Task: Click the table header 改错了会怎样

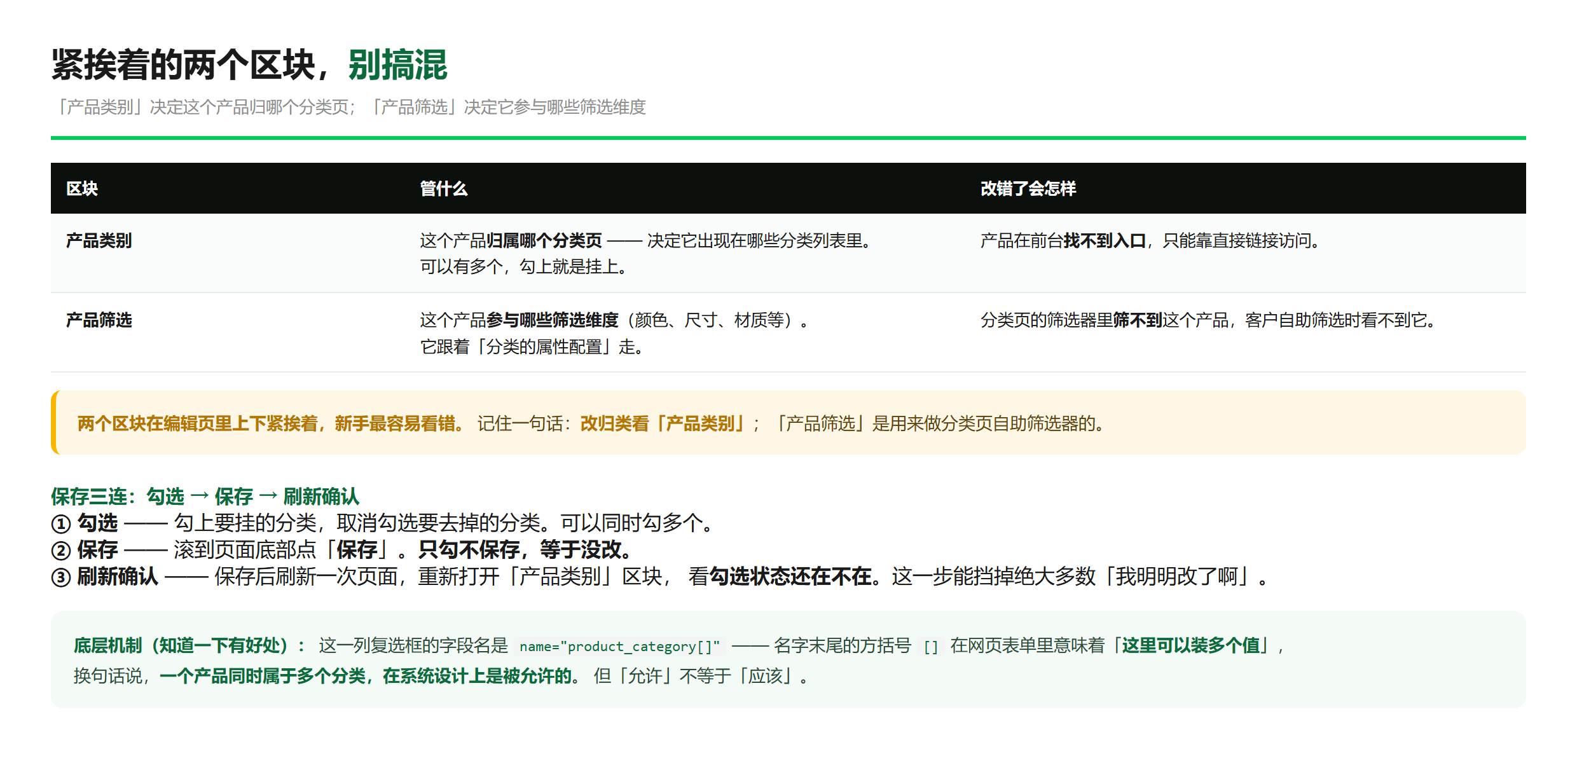Action: pos(1028,188)
